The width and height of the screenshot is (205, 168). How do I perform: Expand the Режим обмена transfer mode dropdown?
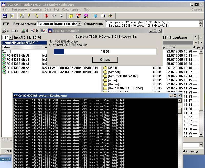[79, 24]
